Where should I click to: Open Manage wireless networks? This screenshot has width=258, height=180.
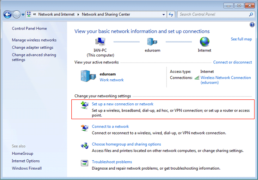(34, 40)
